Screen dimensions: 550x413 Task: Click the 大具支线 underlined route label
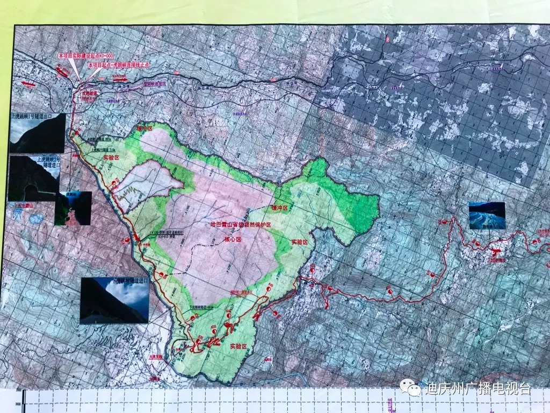coord(156,356)
